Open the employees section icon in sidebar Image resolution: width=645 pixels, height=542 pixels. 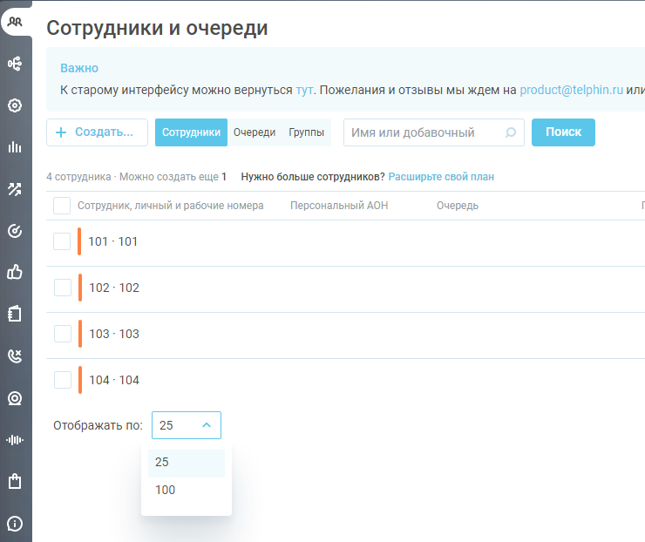(15, 22)
